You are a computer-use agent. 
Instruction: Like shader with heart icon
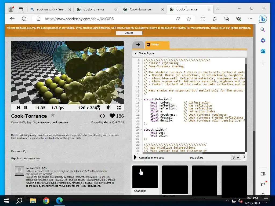point(112,116)
